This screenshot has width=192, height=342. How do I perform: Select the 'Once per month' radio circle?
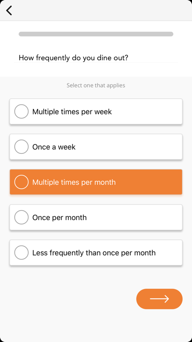pos(22,217)
